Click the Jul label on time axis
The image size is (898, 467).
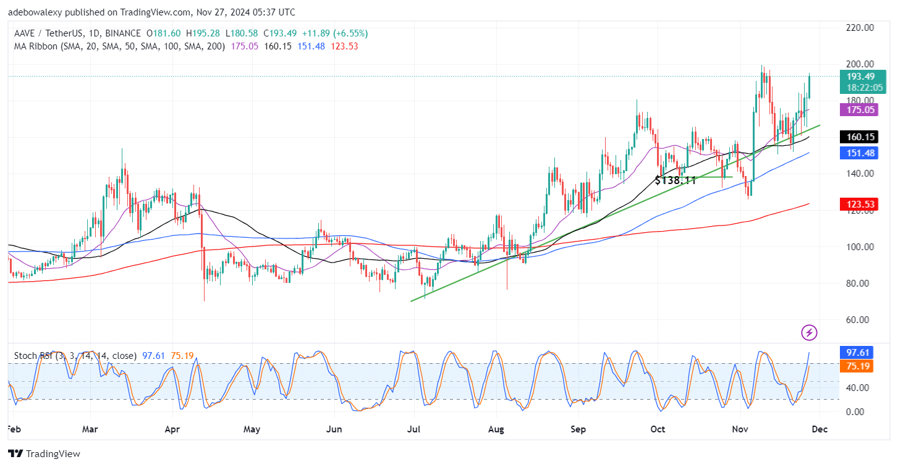coord(413,428)
